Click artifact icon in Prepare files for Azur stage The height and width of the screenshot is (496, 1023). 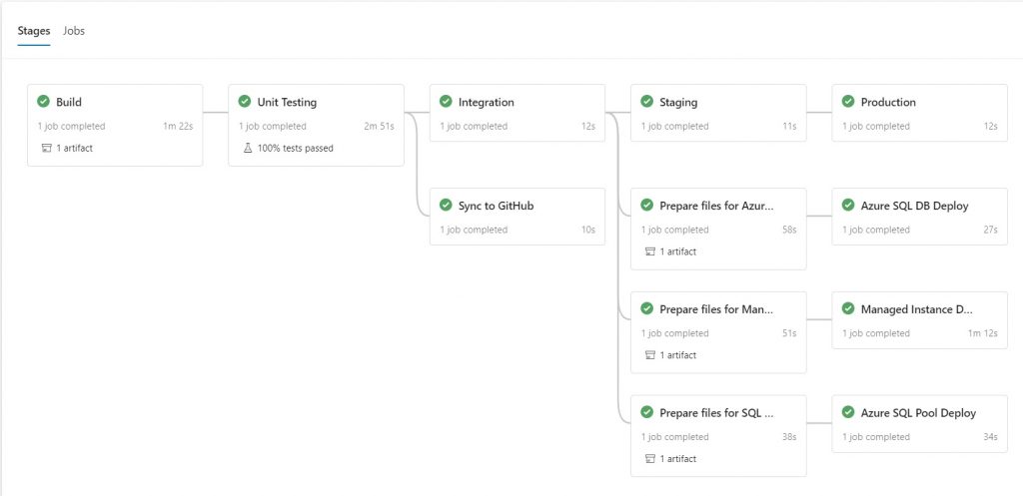coord(649,252)
